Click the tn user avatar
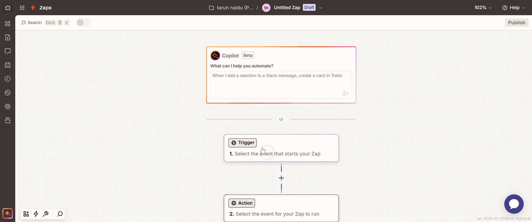 266,8
